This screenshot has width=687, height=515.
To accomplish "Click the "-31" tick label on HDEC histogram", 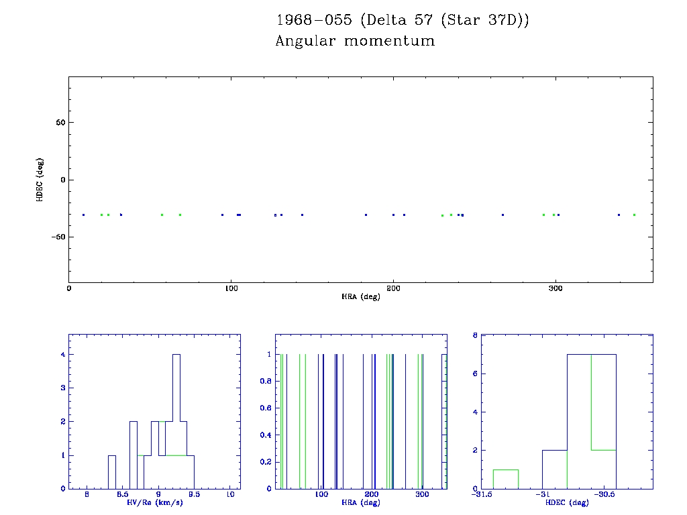I will click(x=541, y=495).
